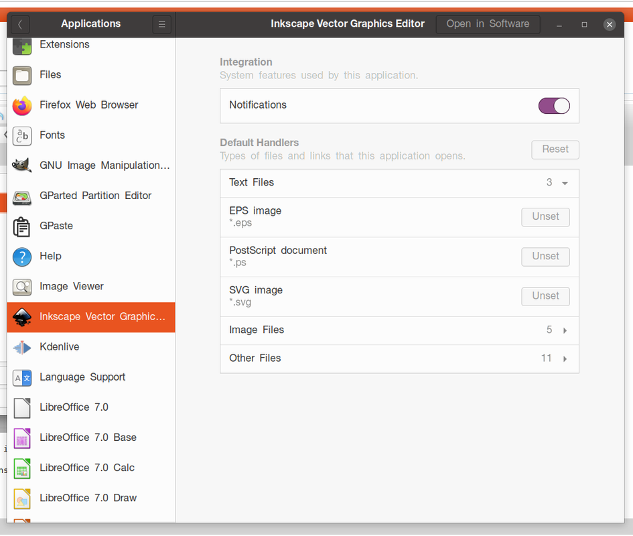Select LibreOffice 7.0 entry
This screenshot has height=536, width=633.
click(91, 408)
